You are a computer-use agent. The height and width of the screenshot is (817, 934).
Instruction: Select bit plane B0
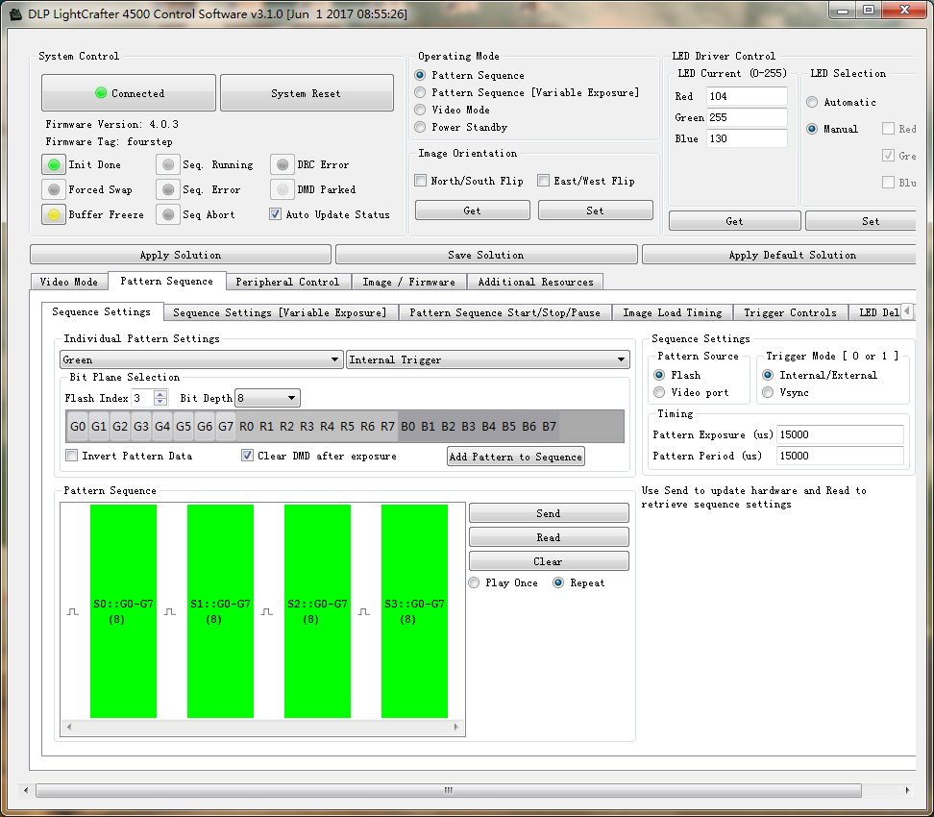click(408, 427)
